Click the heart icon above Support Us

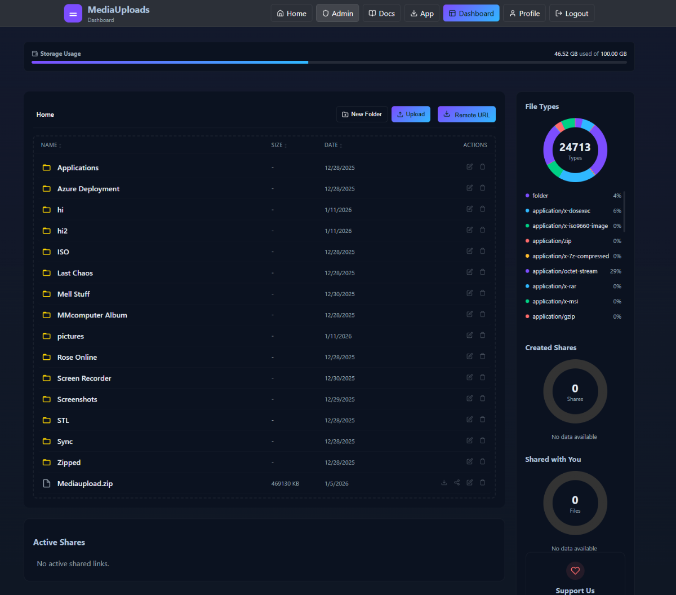(x=575, y=571)
